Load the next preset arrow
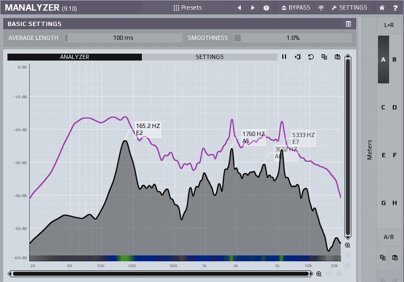Screen dimensions: 404x282 coord(252,8)
